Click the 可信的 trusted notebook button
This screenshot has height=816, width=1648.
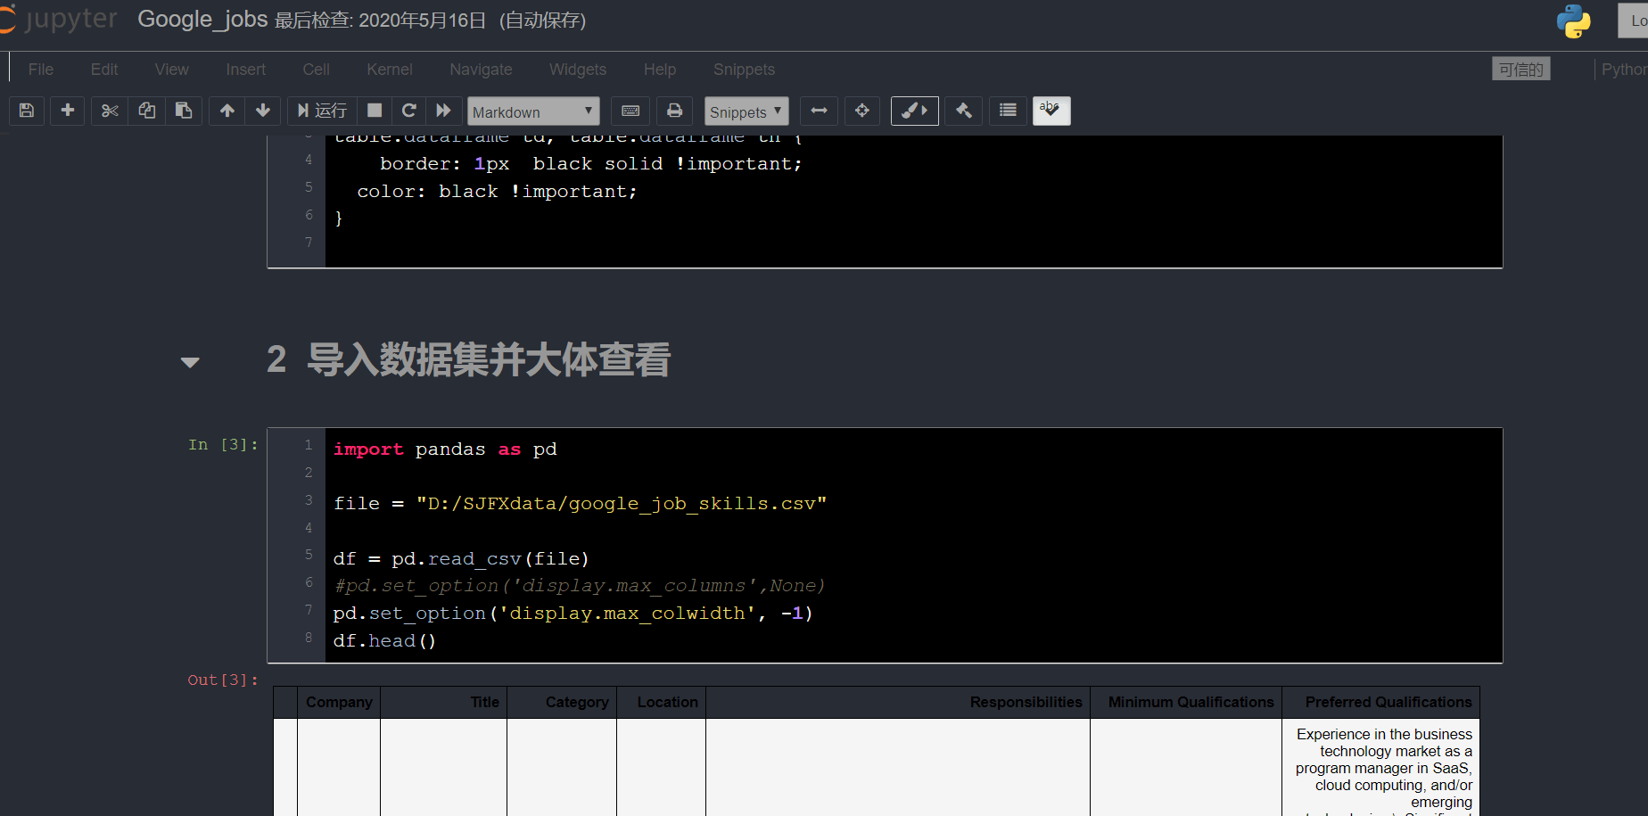click(x=1520, y=68)
